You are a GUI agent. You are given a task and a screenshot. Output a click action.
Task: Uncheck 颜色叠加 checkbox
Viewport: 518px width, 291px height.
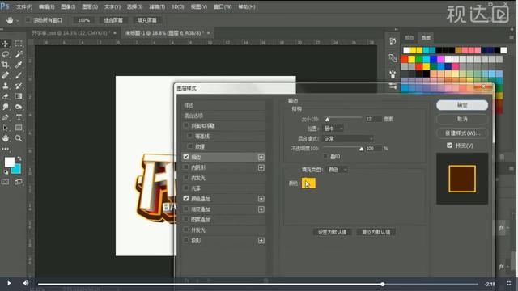point(186,198)
